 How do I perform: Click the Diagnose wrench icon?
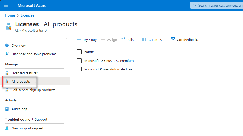7,54
